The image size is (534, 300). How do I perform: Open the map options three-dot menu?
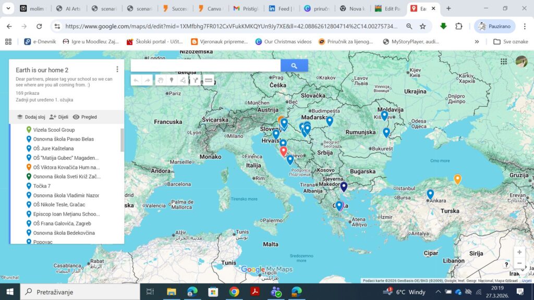pos(117,69)
